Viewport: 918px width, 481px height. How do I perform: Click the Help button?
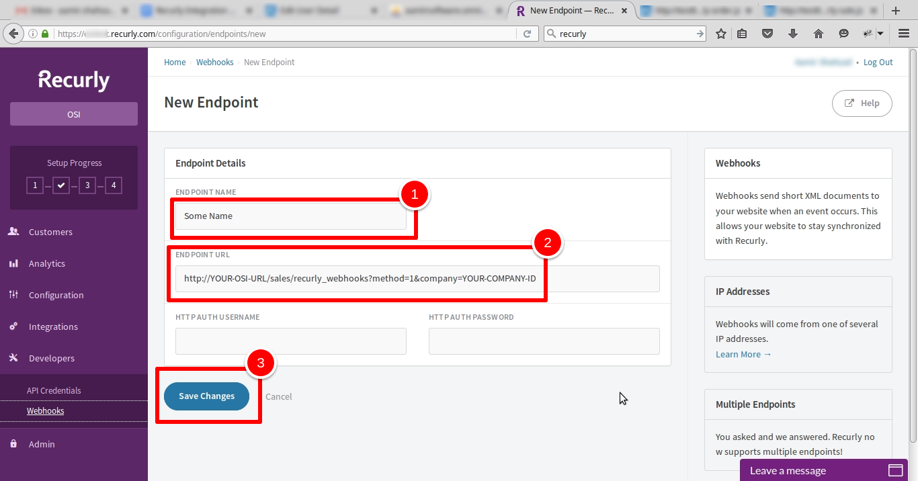tap(862, 103)
